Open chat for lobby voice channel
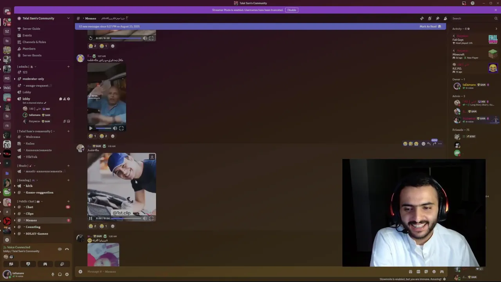 point(60,99)
